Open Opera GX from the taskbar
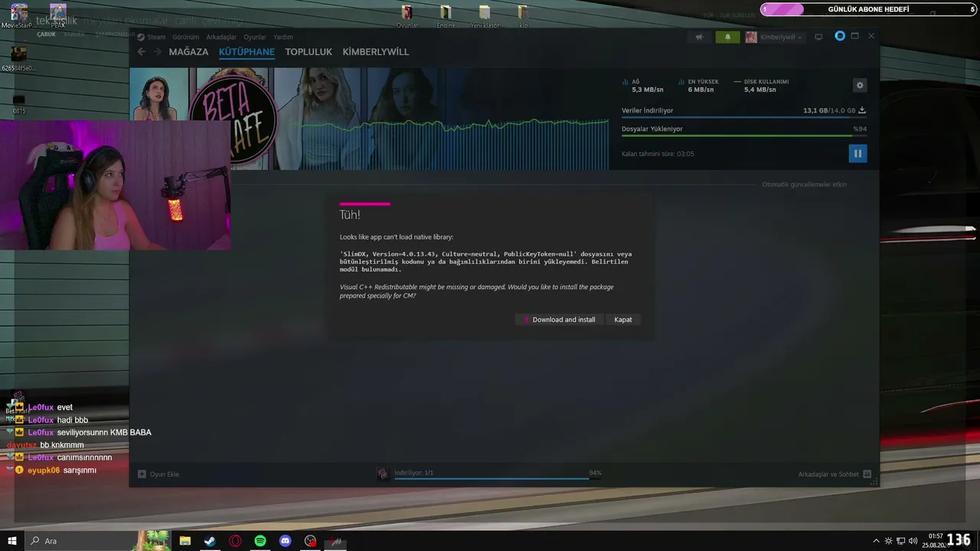Screen dimensions: 980x551 (x=235, y=541)
